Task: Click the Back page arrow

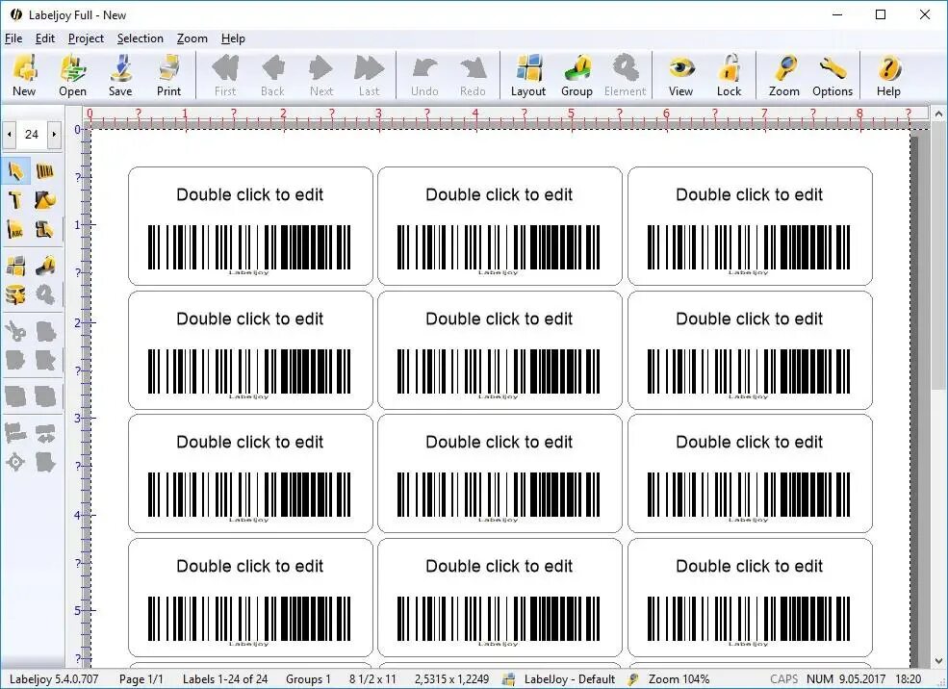Action: point(272,75)
